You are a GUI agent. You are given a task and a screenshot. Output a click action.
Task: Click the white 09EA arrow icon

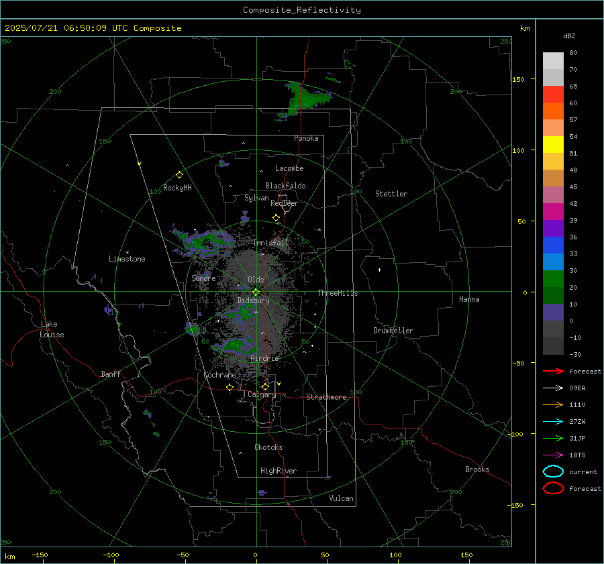(x=553, y=388)
